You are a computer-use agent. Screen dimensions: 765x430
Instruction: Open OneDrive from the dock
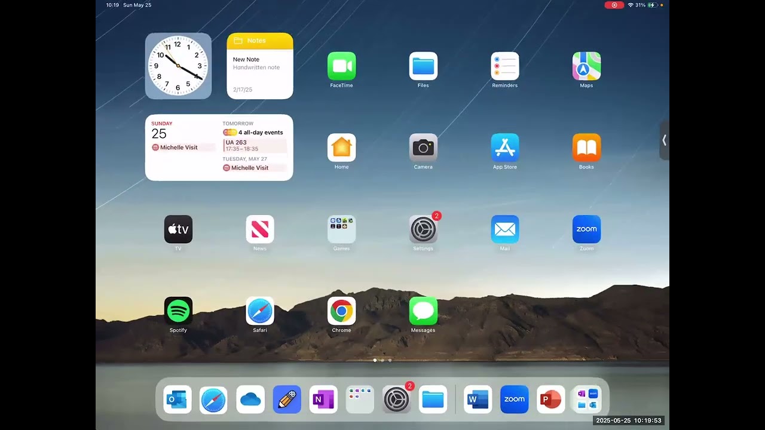point(250,400)
